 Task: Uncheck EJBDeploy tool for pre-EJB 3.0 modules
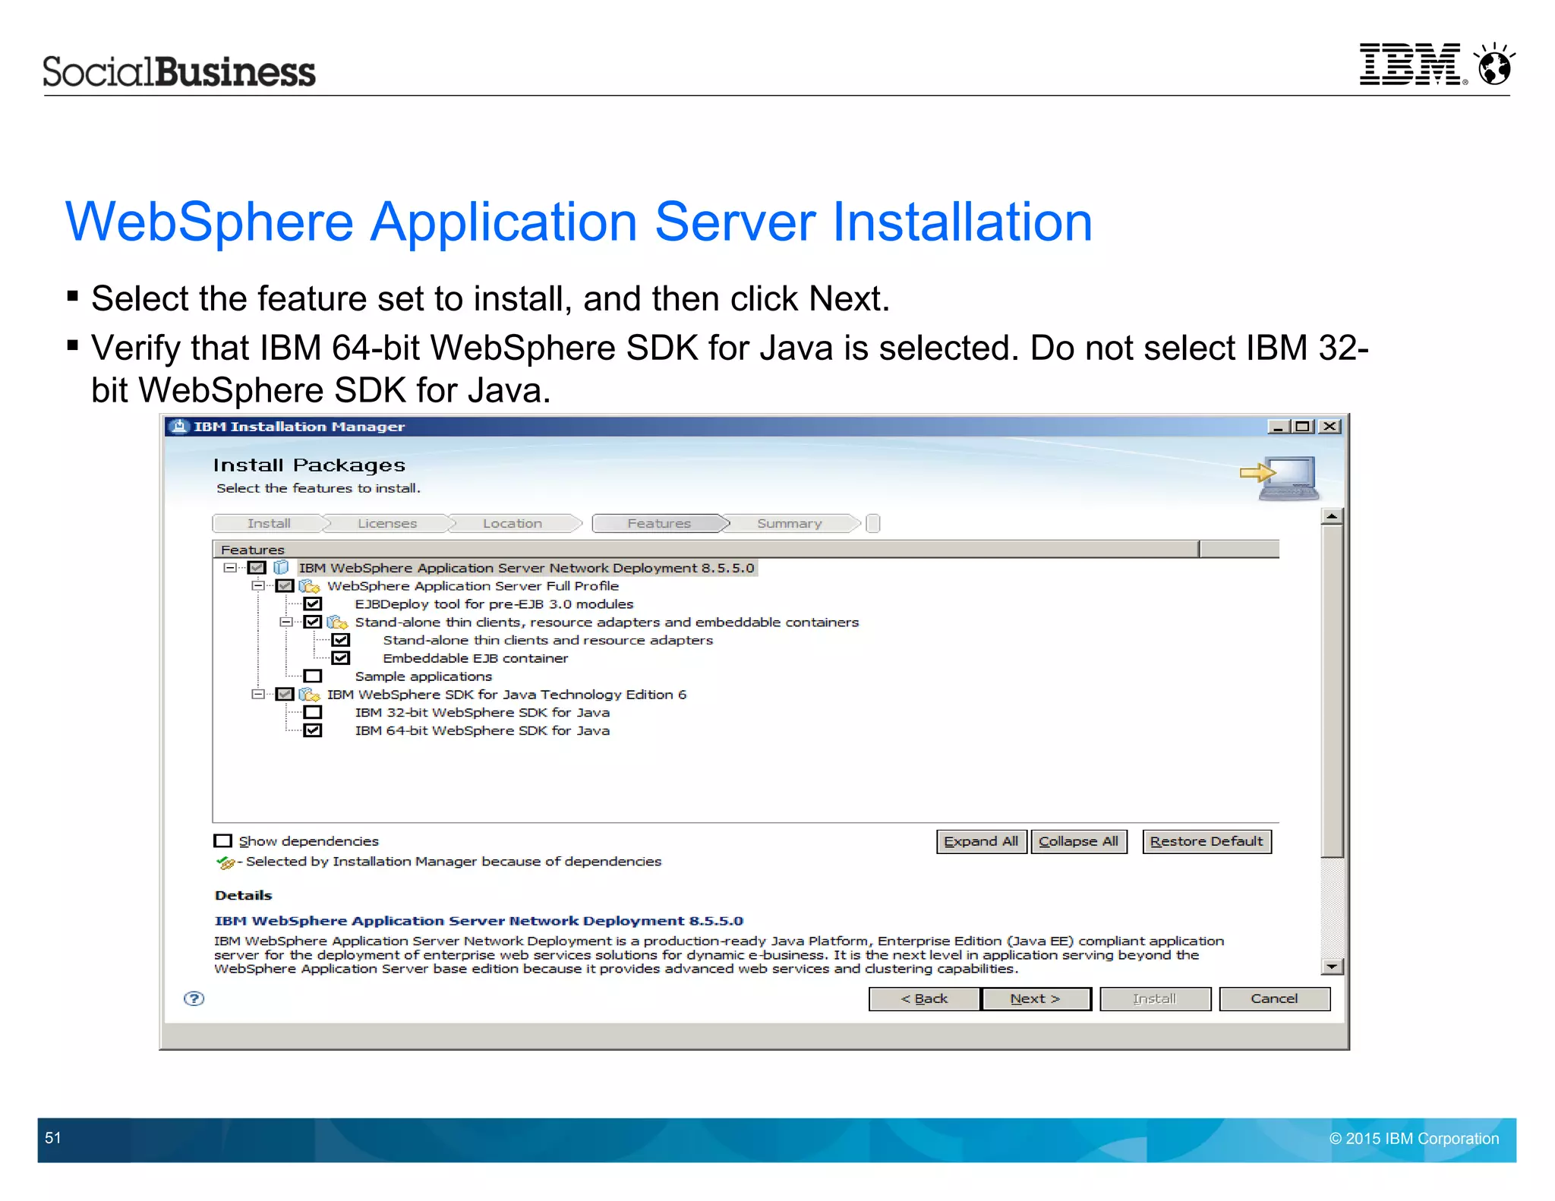(x=313, y=604)
